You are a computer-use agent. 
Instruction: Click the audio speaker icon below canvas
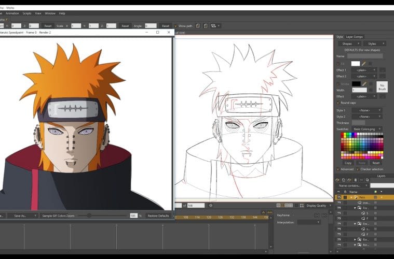(x=210, y=205)
